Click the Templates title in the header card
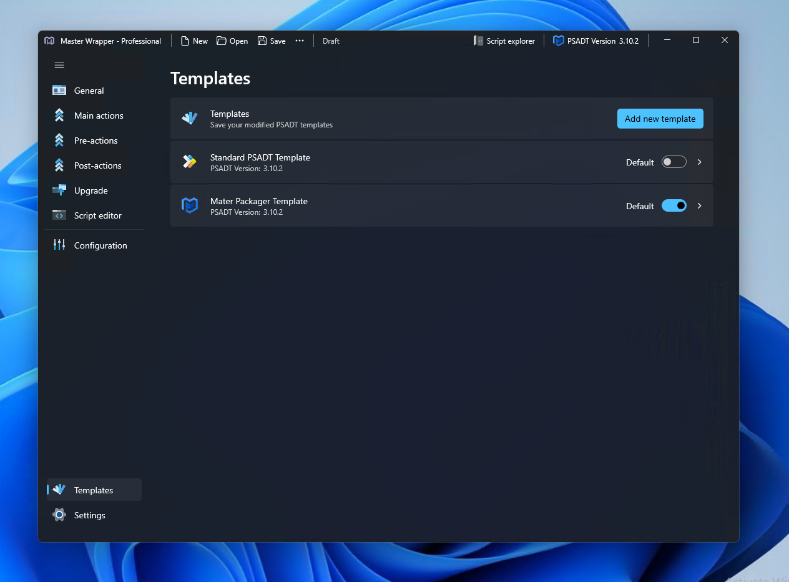789x582 pixels. tap(230, 114)
